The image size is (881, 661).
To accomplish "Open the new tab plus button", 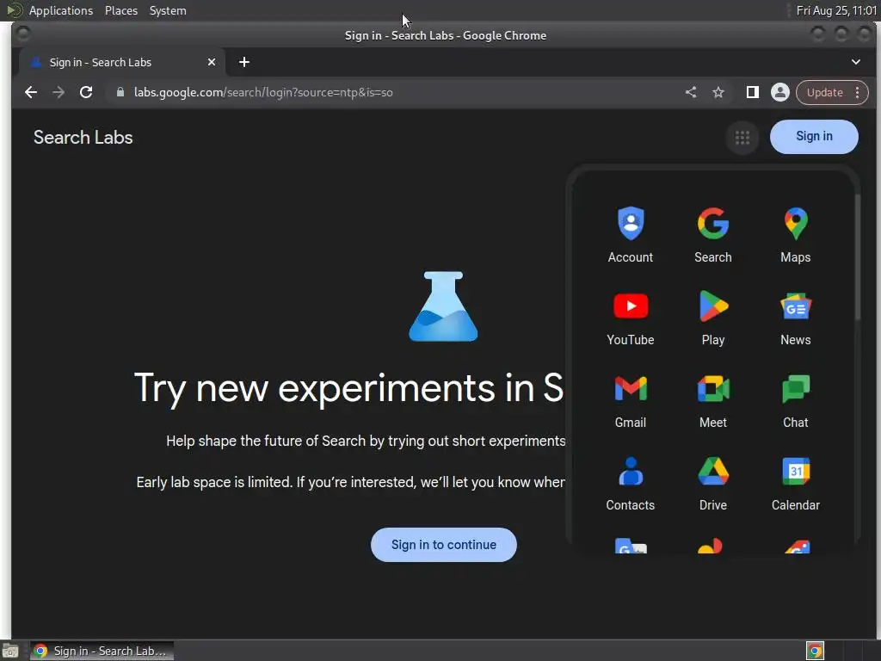I will [x=243, y=62].
